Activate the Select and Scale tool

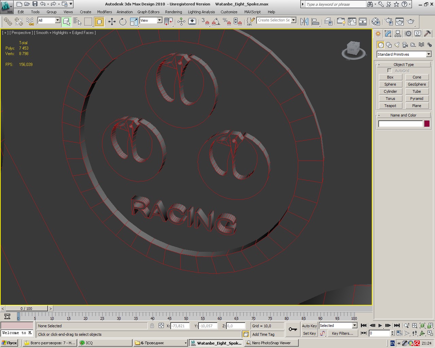pyautogui.click(x=134, y=22)
